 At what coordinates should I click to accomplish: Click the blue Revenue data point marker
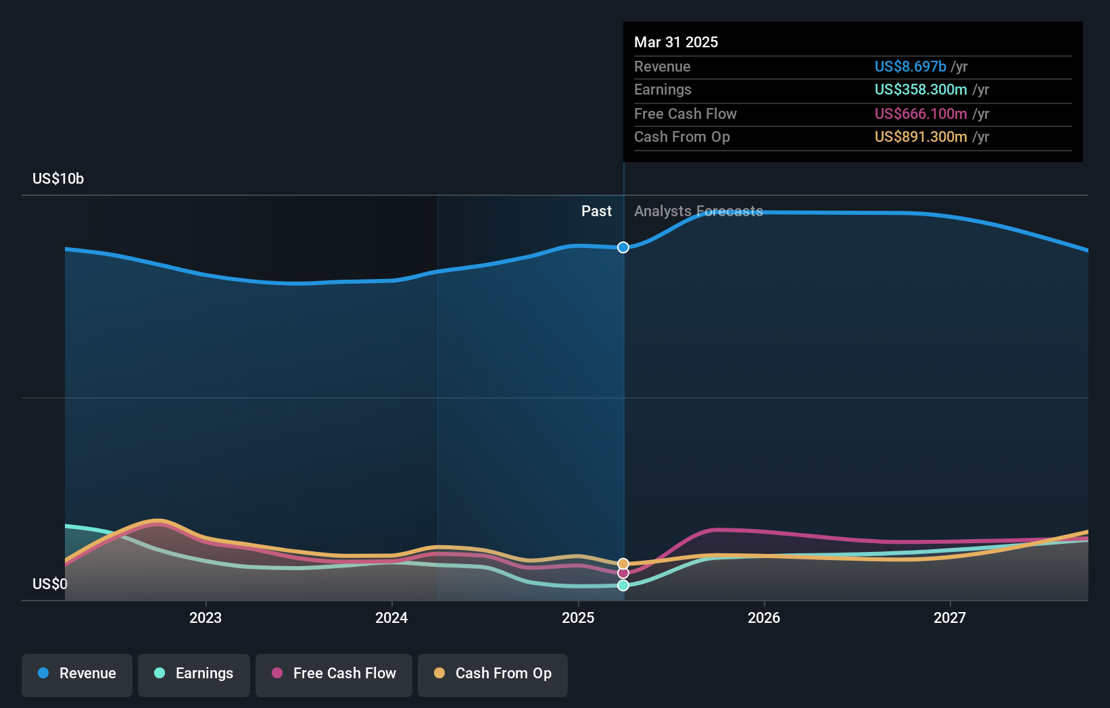623,247
